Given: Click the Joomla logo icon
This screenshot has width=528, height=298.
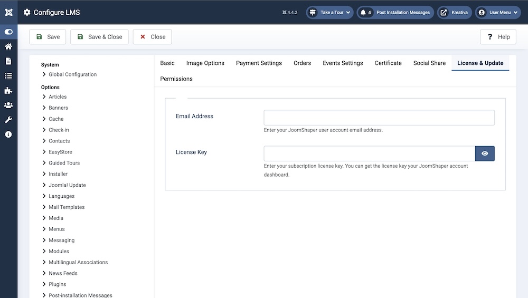Looking at the screenshot, I should click(x=8, y=12).
